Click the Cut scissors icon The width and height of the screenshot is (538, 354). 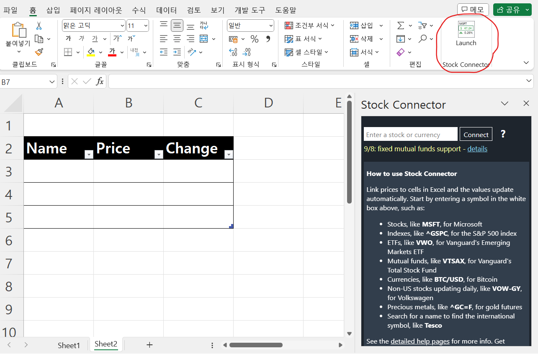click(x=39, y=26)
